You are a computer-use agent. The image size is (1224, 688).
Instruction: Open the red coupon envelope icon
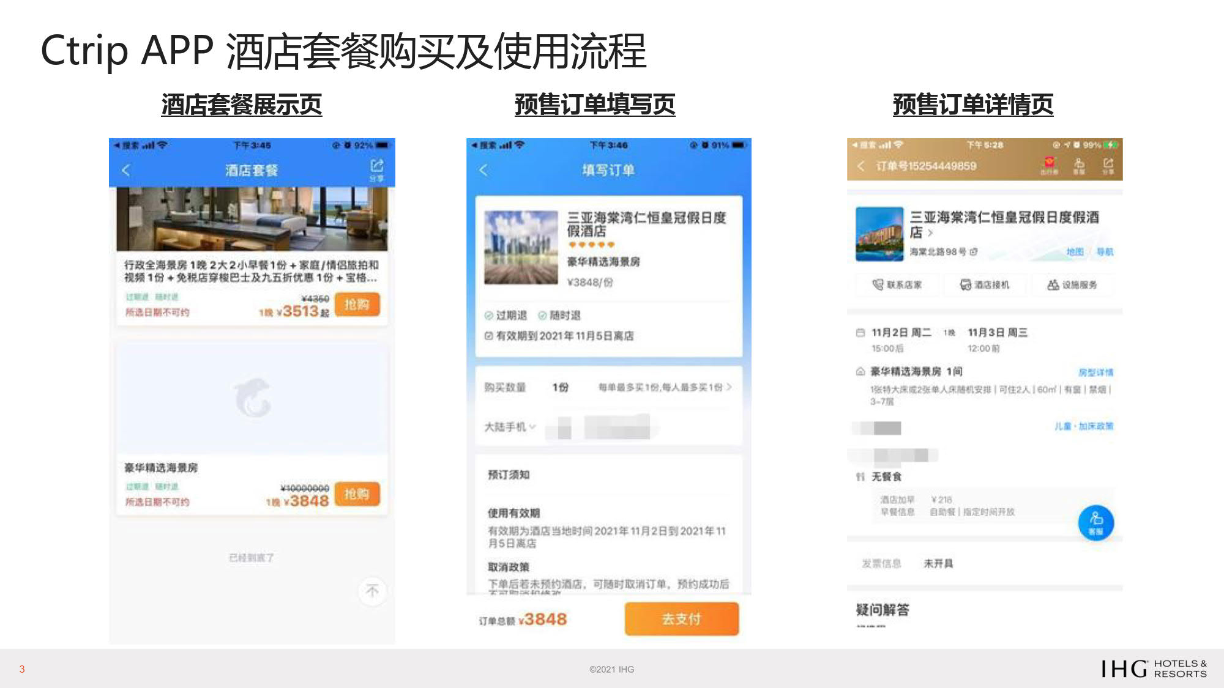click(1050, 165)
